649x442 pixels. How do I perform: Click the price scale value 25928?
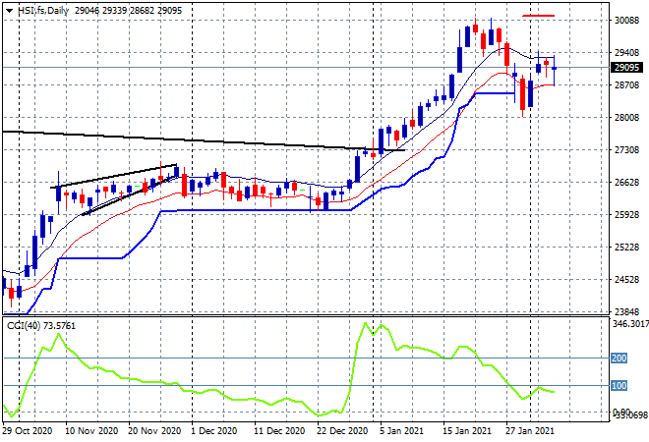[x=626, y=214]
